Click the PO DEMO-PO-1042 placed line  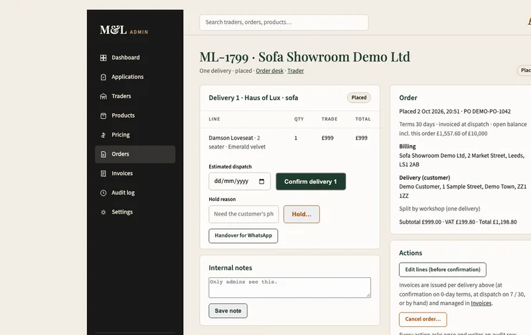coord(455,111)
